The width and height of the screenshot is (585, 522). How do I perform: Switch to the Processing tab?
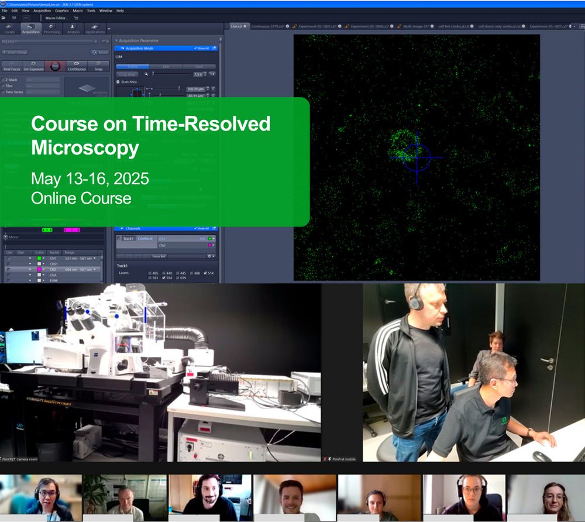coord(52,29)
